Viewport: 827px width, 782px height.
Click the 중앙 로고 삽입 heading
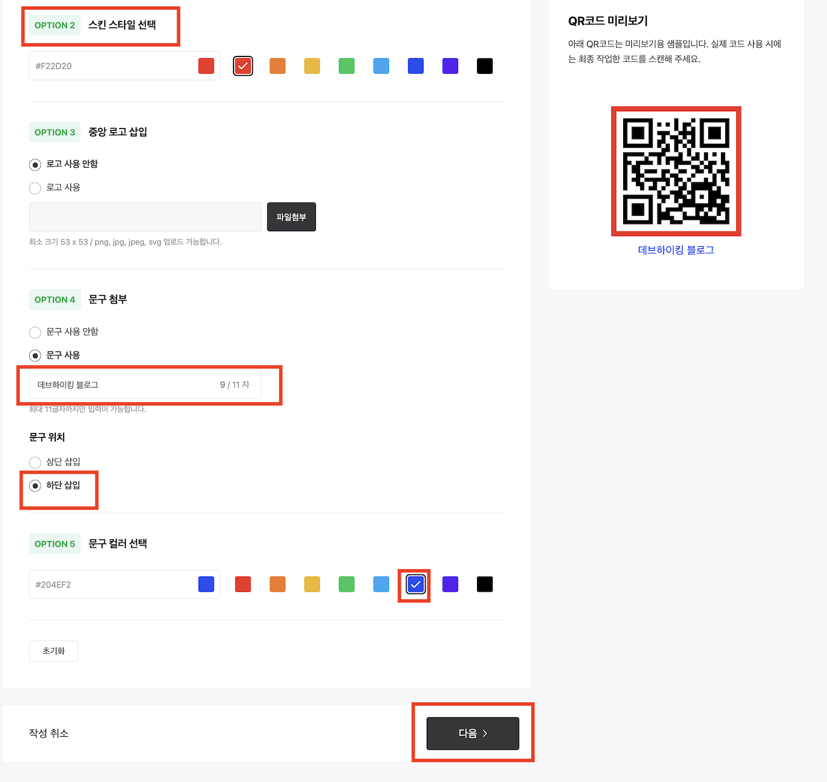coord(118,132)
